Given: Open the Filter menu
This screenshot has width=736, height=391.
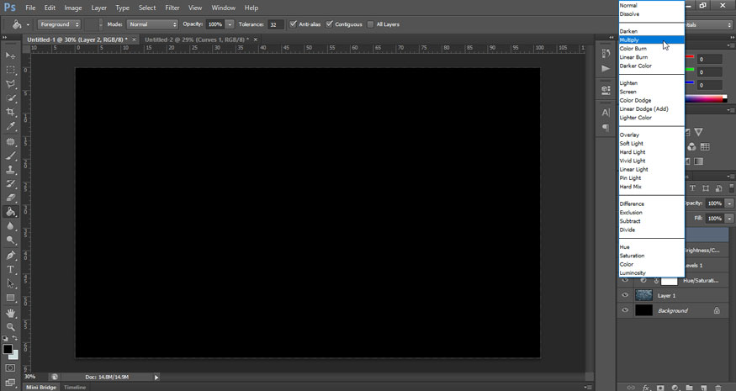Looking at the screenshot, I should coord(172,8).
